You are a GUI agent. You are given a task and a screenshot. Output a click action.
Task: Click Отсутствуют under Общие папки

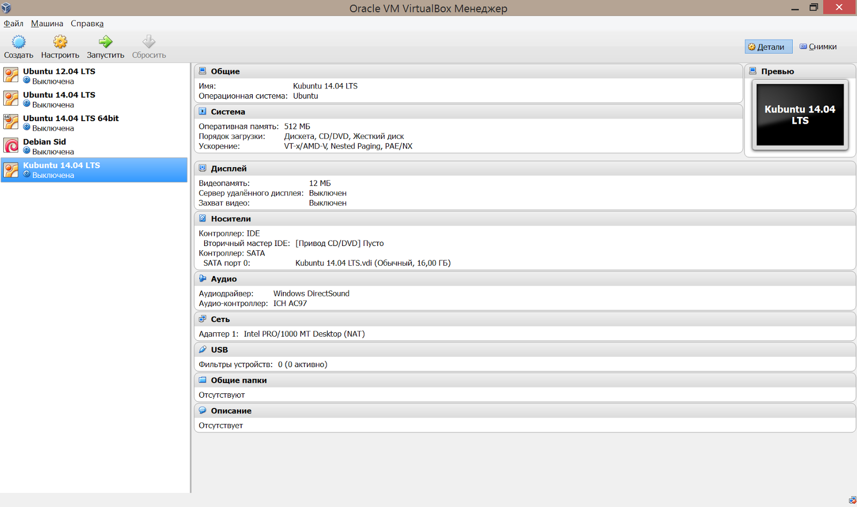222,395
